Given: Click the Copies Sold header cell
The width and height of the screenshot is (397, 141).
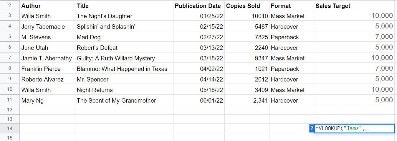Looking at the screenshot, I should tap(247, 6).
